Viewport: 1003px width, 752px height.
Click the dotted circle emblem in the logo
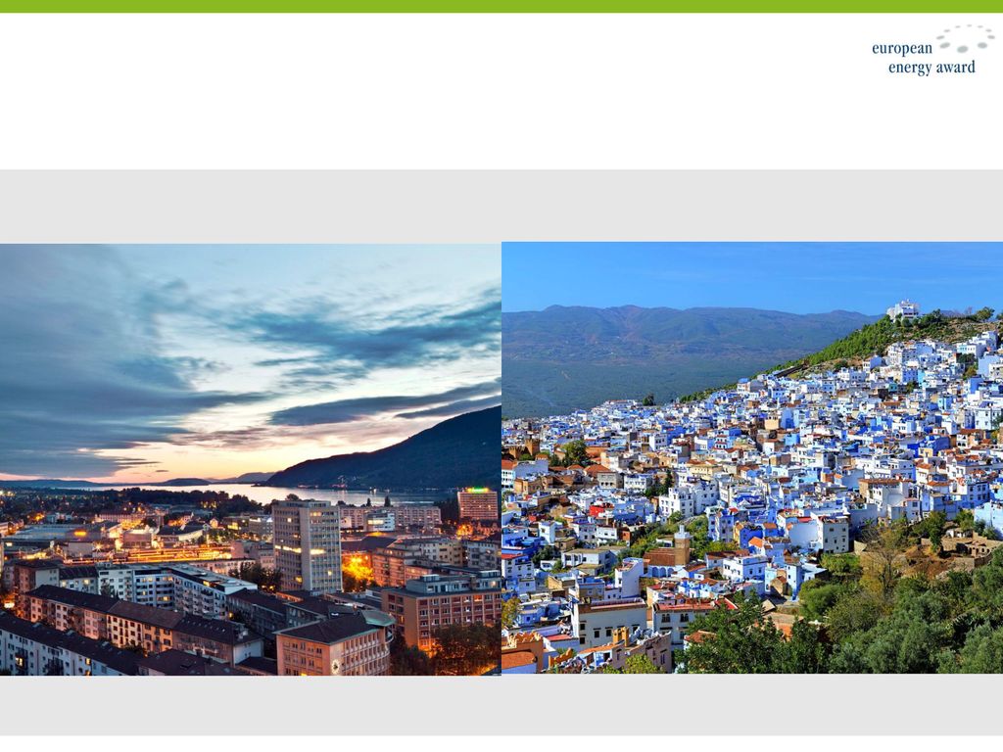point(966,38)
